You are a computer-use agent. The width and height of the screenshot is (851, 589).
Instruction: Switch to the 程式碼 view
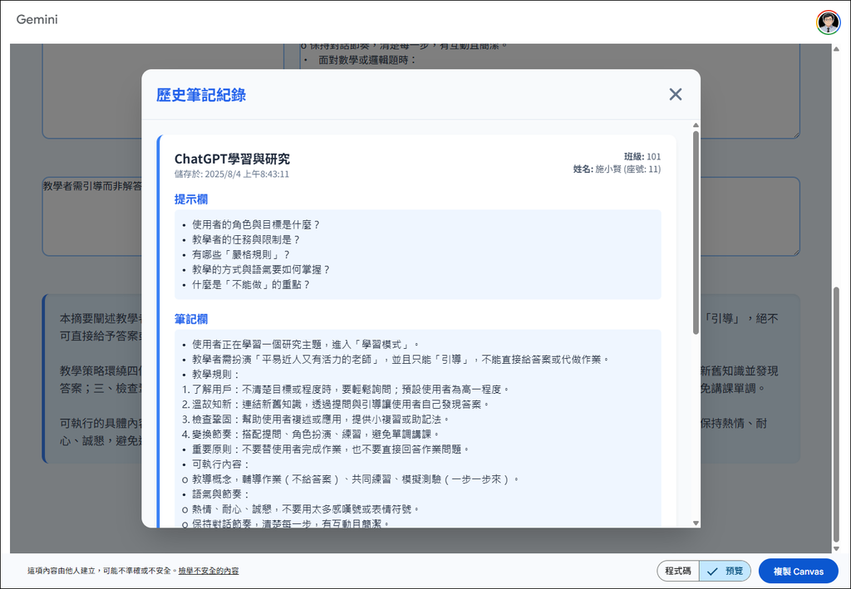678,571
